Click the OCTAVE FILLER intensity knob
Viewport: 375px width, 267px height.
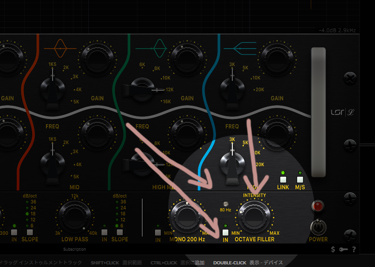click(x=254, y=217)
